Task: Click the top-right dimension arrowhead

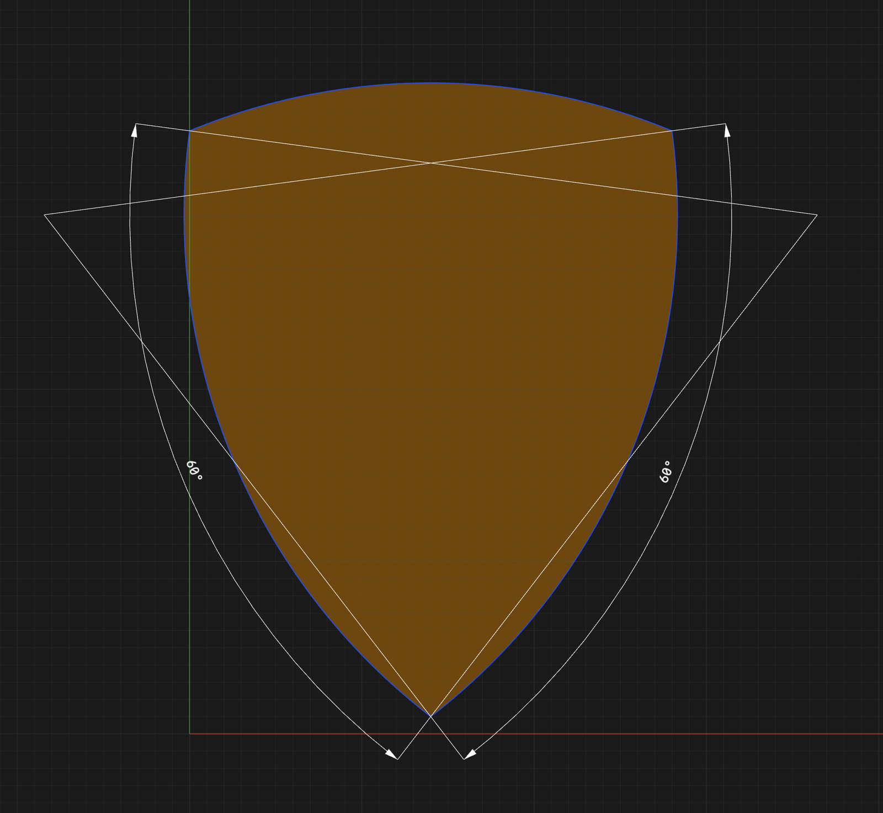Action: point(727,130)
